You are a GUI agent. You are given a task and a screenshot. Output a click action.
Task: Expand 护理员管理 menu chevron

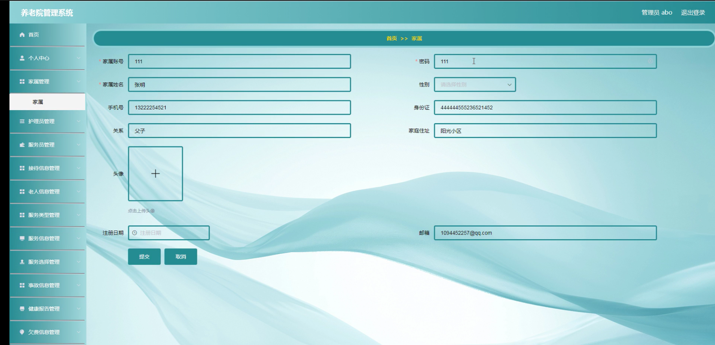tap(79, 121)
